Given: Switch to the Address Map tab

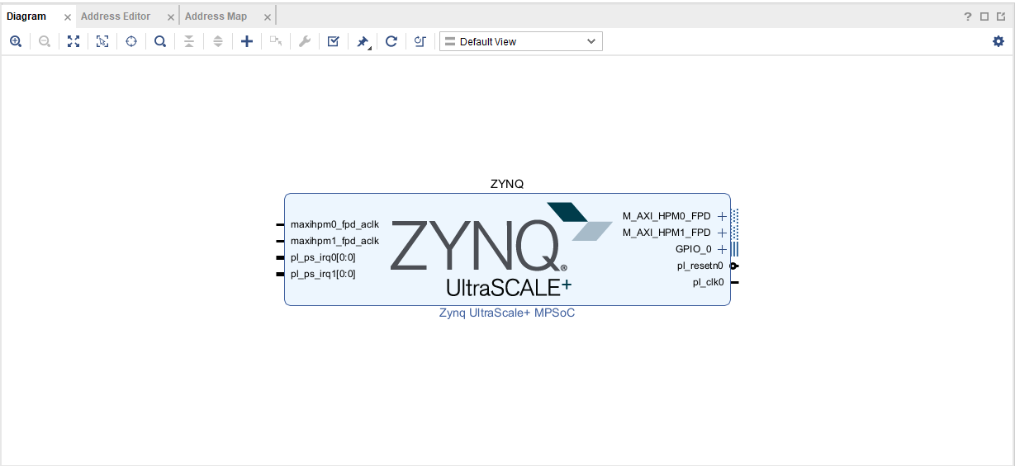Looking at the screenshot, I should (x=216, y=16).
